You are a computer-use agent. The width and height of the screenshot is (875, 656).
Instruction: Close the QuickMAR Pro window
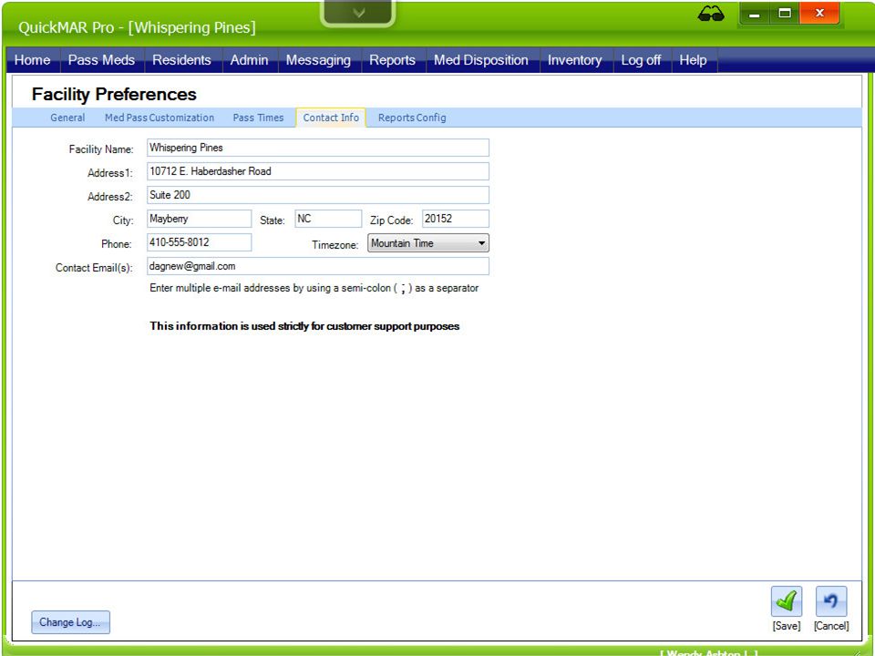point(819,14)
